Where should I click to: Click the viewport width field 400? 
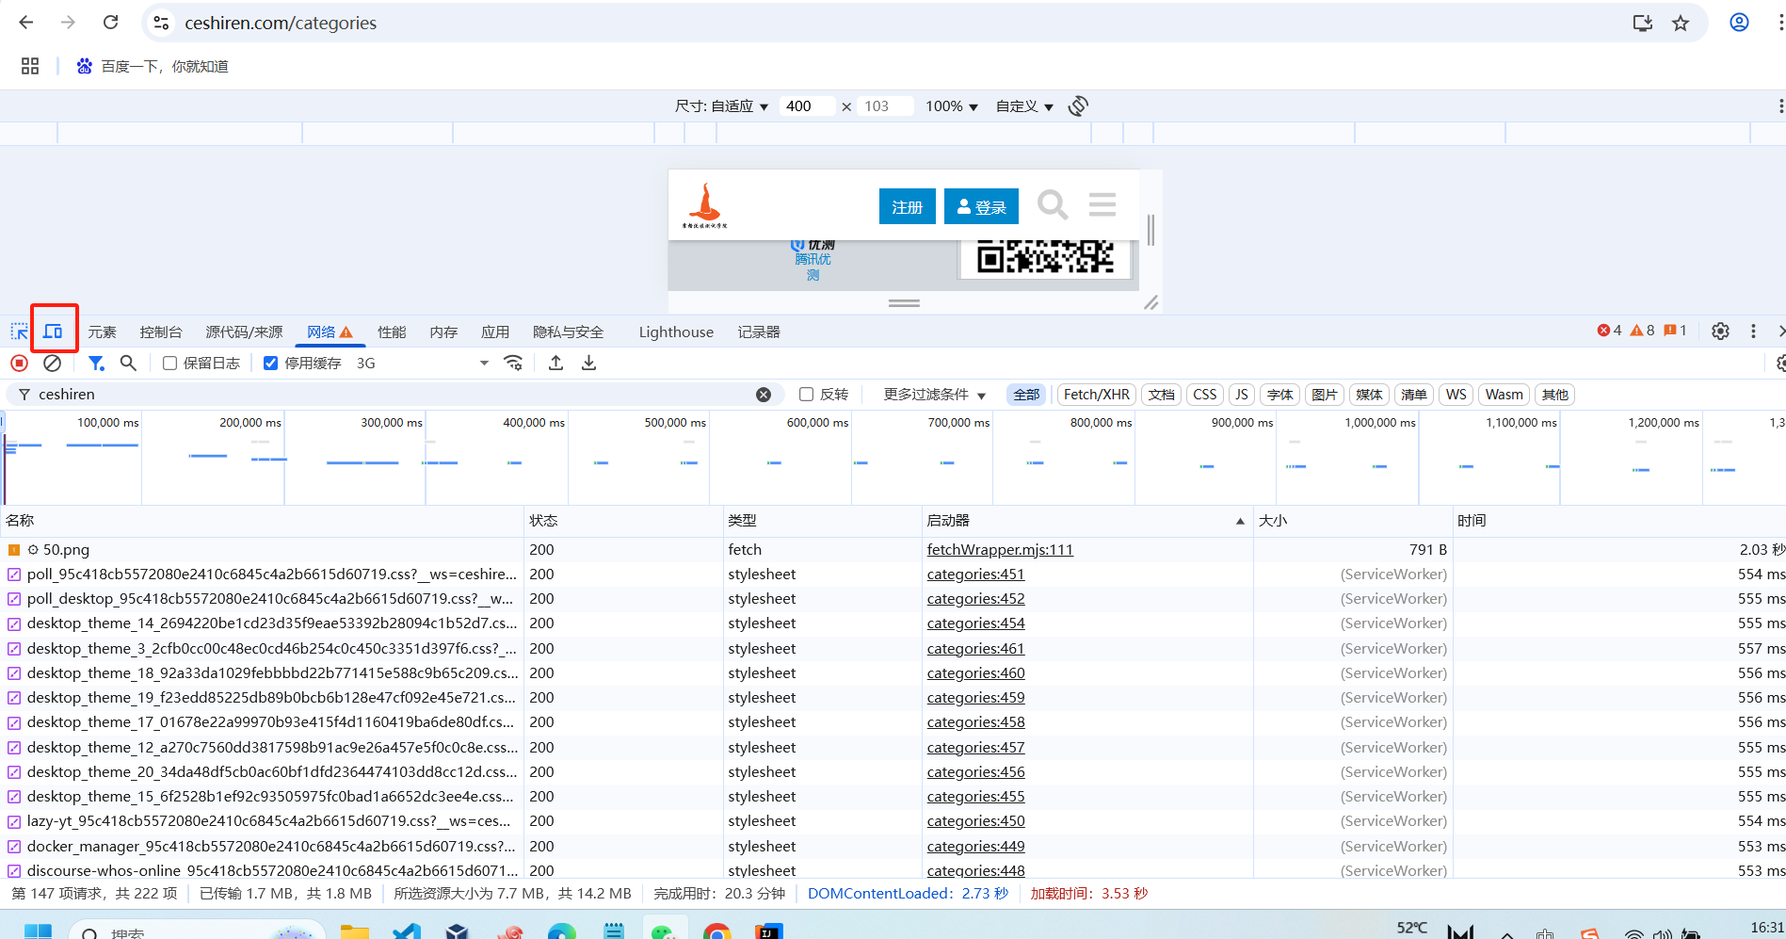(807, 106)
